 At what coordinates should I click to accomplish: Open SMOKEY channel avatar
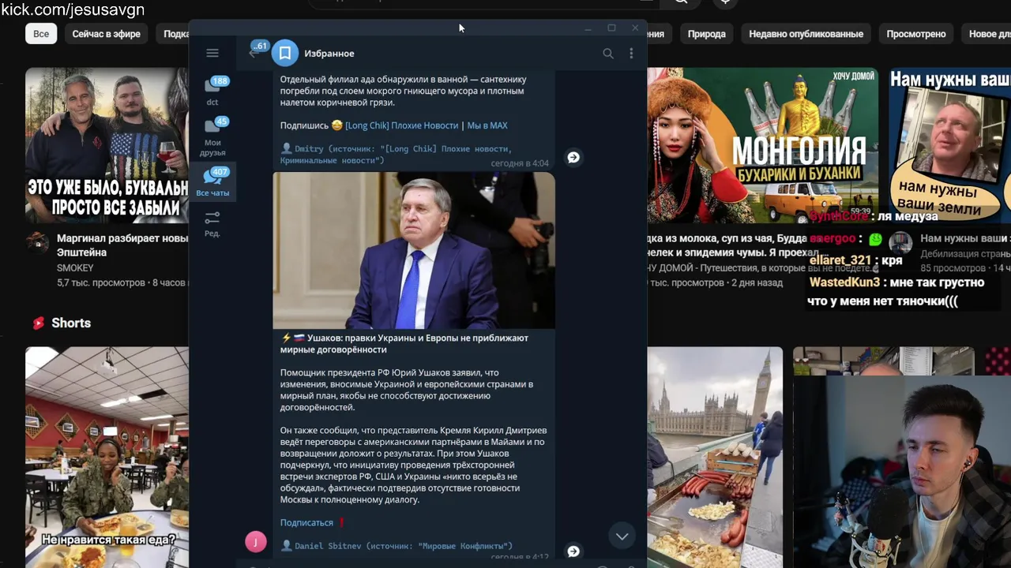click(37, 242)
